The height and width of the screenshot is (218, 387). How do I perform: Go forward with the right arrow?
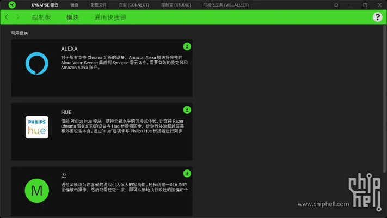17,17
